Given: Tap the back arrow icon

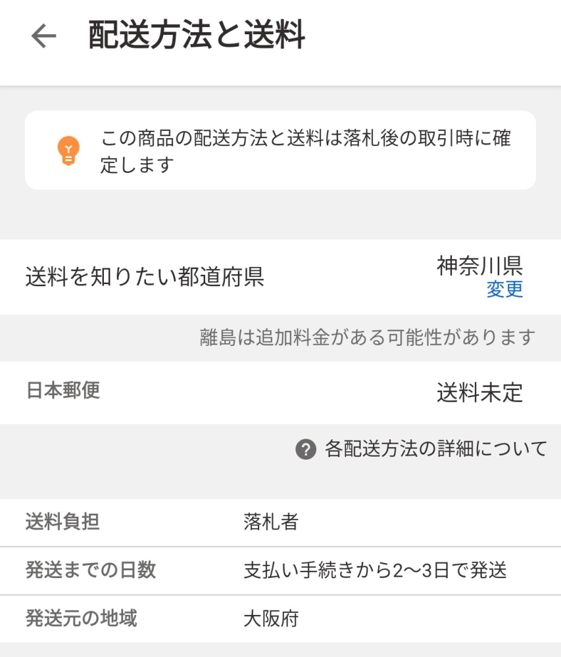Looking at the screenshot, I should 43,36.
